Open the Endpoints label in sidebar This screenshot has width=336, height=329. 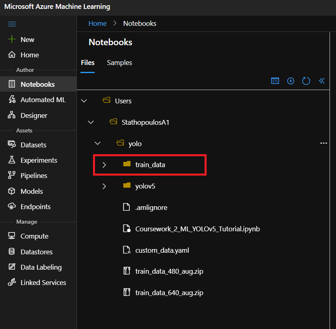click(36, 207)
